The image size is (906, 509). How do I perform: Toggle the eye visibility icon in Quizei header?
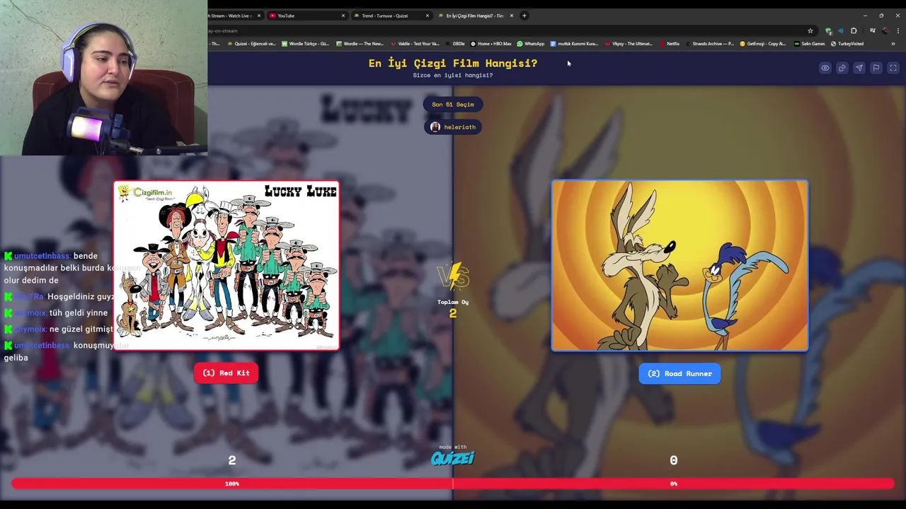click(x=825, y=68)
